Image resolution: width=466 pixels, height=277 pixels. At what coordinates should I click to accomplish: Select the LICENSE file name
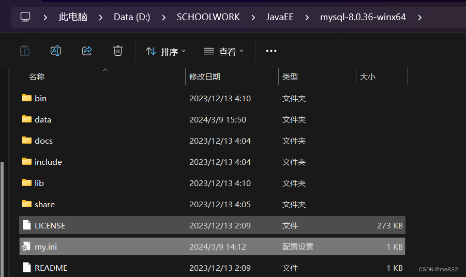pyautogui.click(x=50, y=226)
